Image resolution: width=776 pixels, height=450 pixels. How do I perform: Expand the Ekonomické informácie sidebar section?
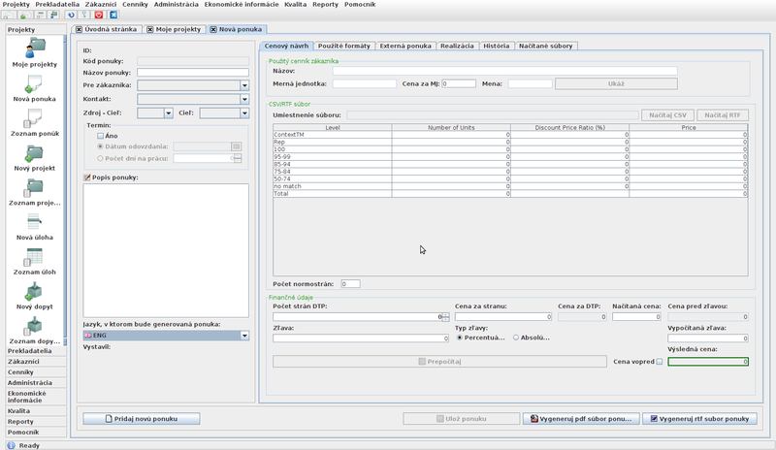36,397
